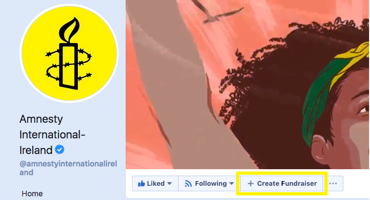Image resolution: width=370 pixels, height=200 pixels.
Task: Click the RSS feed icon beside Following
Action: (x=188, y=183)
